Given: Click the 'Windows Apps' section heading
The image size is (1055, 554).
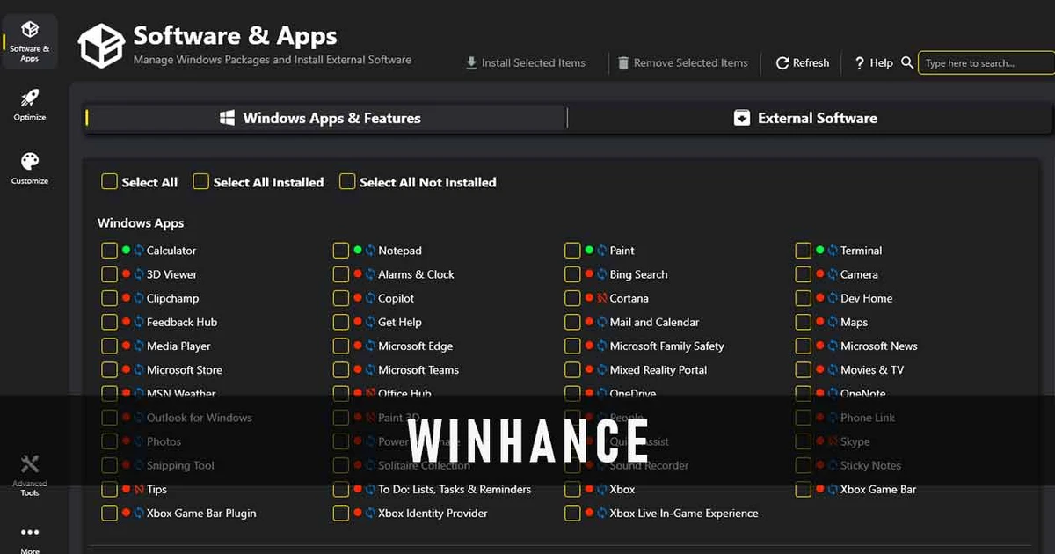Looking at the screenshot, I should pos(141,223).
